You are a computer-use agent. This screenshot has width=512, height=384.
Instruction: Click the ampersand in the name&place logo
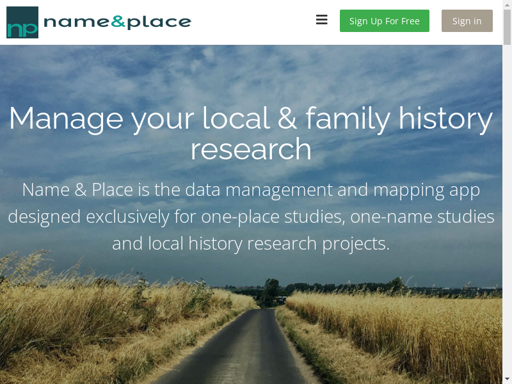118,22
